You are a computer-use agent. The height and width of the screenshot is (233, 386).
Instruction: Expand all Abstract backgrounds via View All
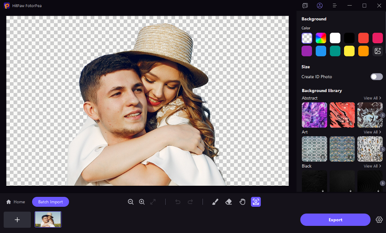tap(372, 98)
